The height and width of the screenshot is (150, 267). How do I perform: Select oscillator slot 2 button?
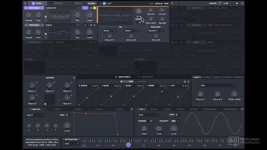[x=85, y=25]
